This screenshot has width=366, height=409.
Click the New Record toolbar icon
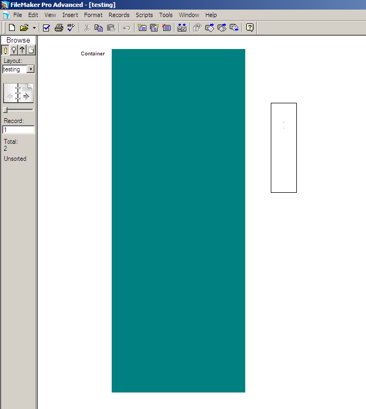click(x=142, y=28)
